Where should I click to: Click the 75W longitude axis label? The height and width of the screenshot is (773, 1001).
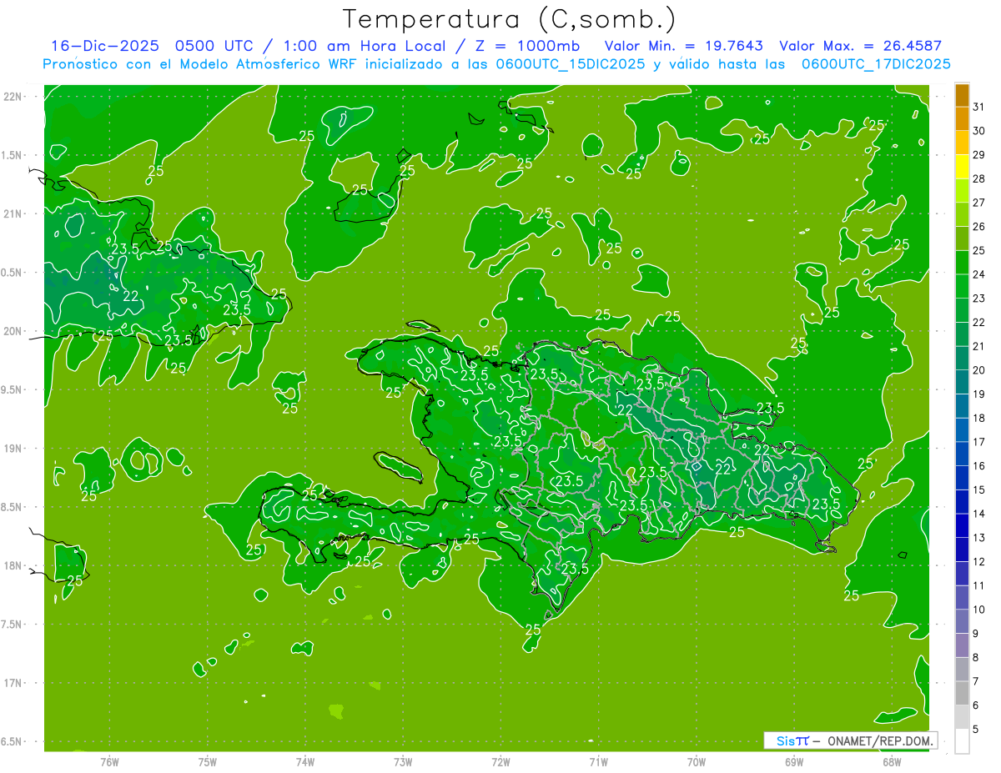point(207,762)
